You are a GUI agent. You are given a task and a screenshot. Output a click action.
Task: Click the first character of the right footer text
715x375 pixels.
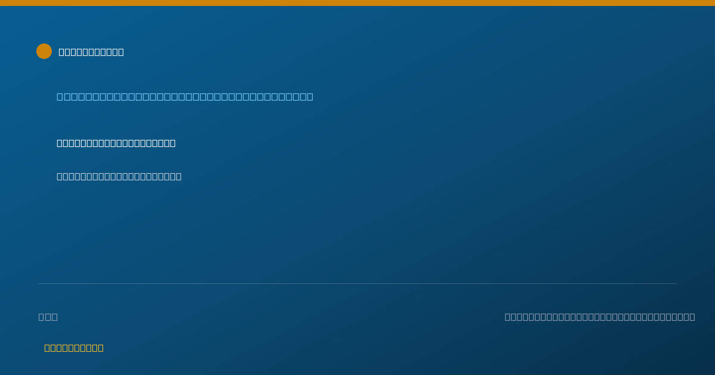pos(508,317)
